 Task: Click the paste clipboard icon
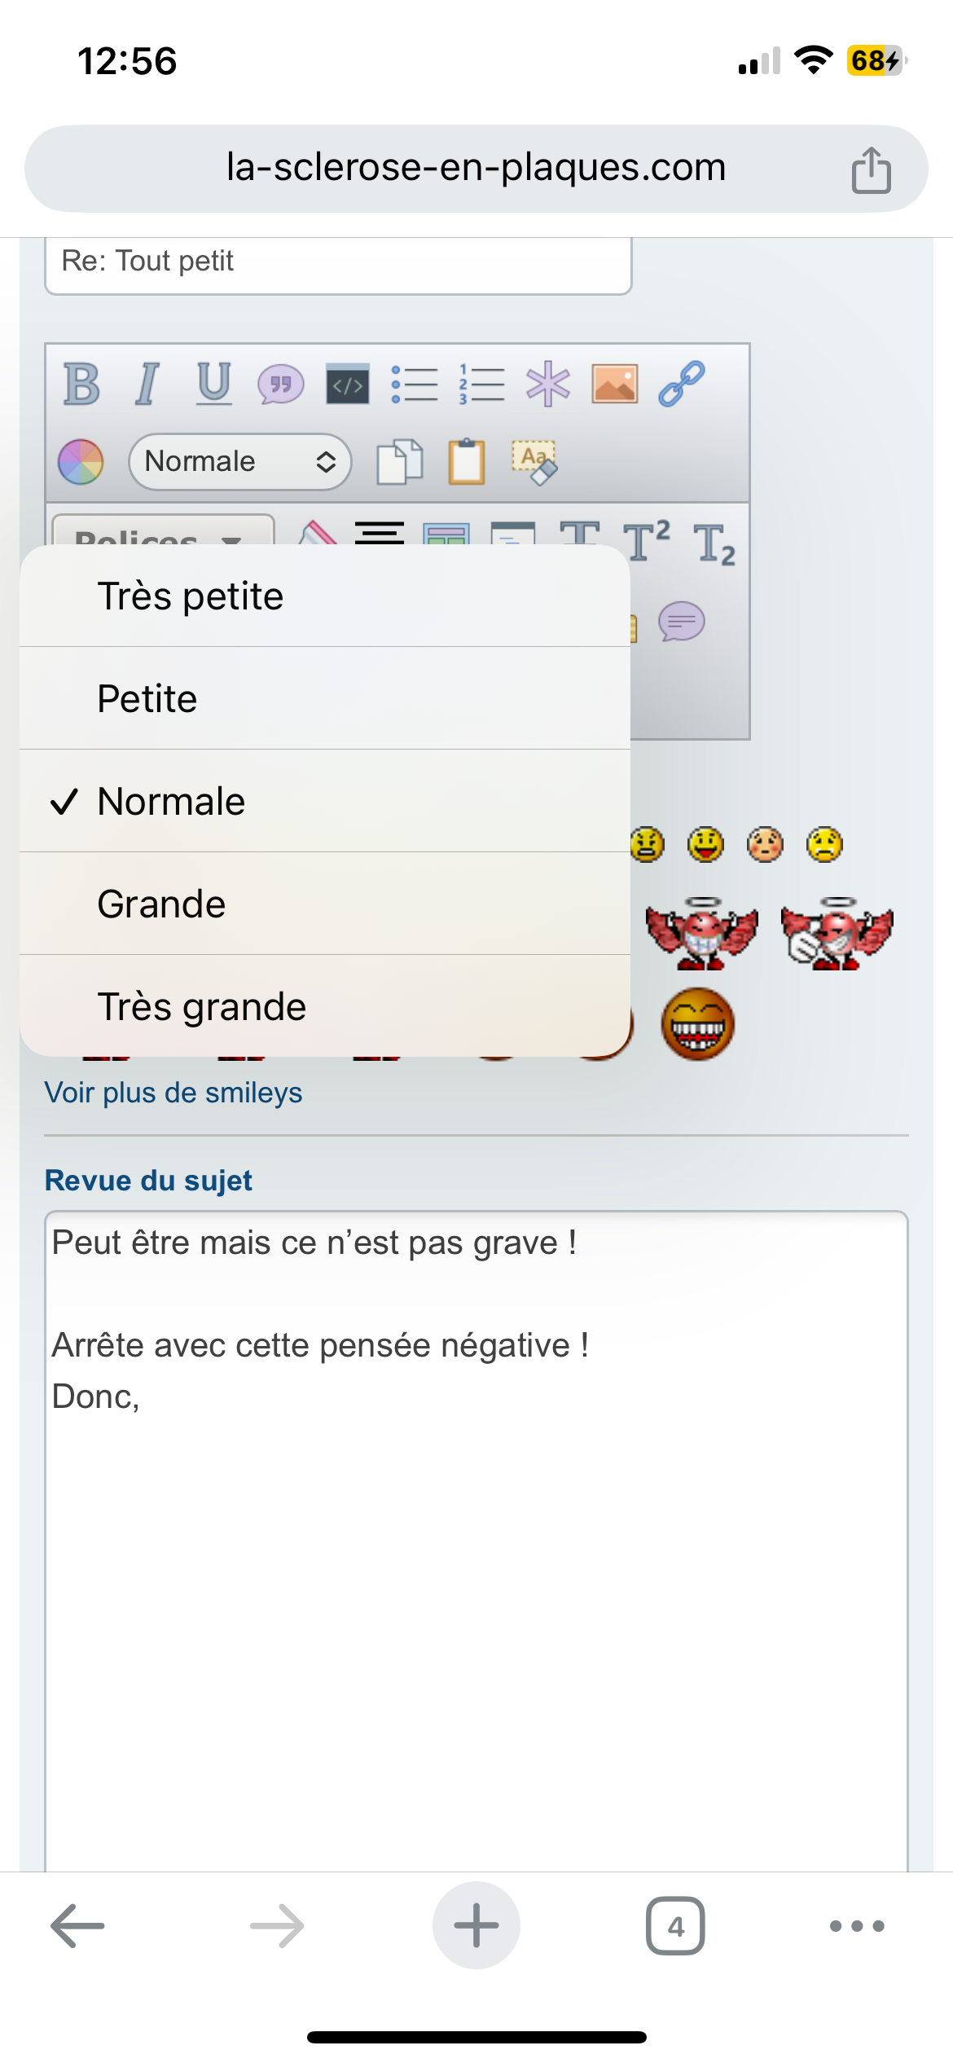click(467, 461)
